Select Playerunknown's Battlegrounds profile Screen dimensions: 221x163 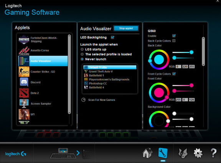tap(110, 79)
